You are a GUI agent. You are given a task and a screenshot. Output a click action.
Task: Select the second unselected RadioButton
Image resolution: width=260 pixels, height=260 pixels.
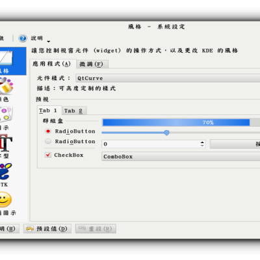click(48, 142)
